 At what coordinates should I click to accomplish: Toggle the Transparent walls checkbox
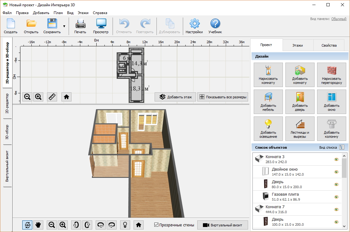click(156, 225)
